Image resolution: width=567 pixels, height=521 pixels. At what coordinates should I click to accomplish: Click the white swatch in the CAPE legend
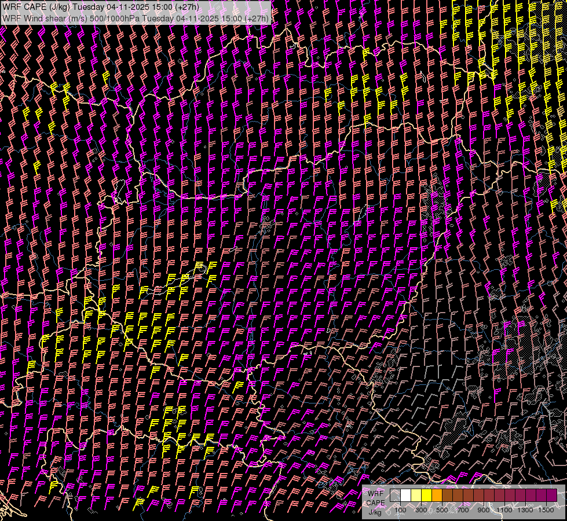(x=405, y=496)
